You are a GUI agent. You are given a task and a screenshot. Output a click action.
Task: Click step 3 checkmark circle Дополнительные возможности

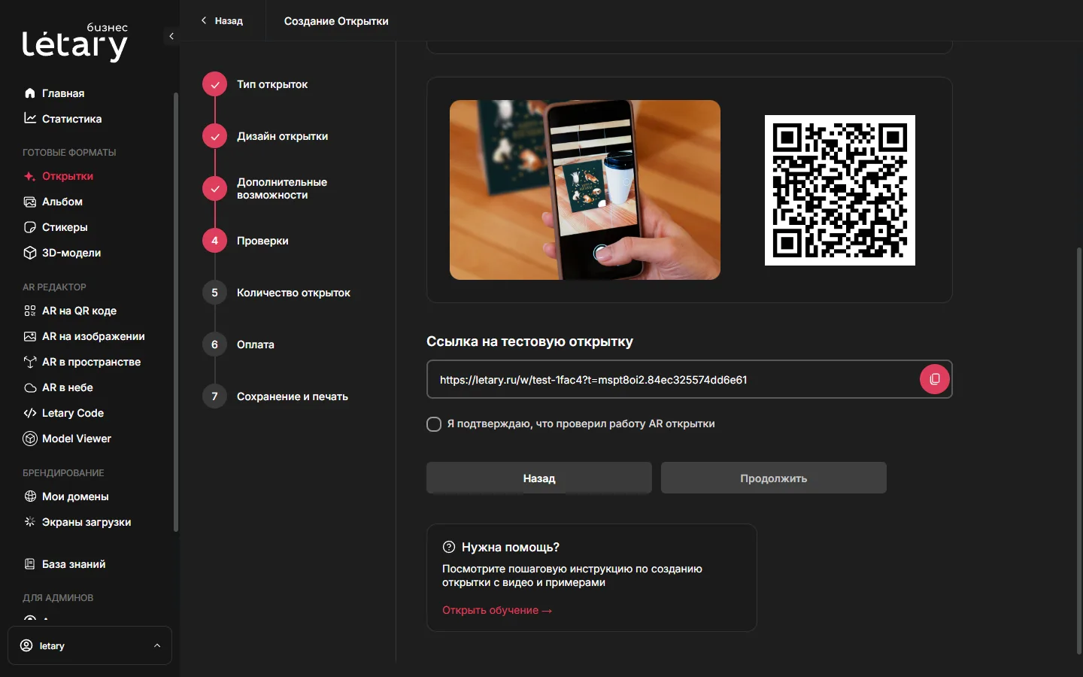[214, 188]
